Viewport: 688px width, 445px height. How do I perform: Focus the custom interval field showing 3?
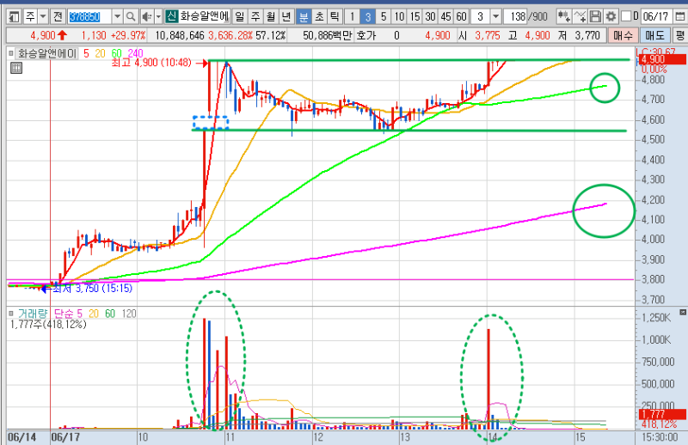[481, 16]
